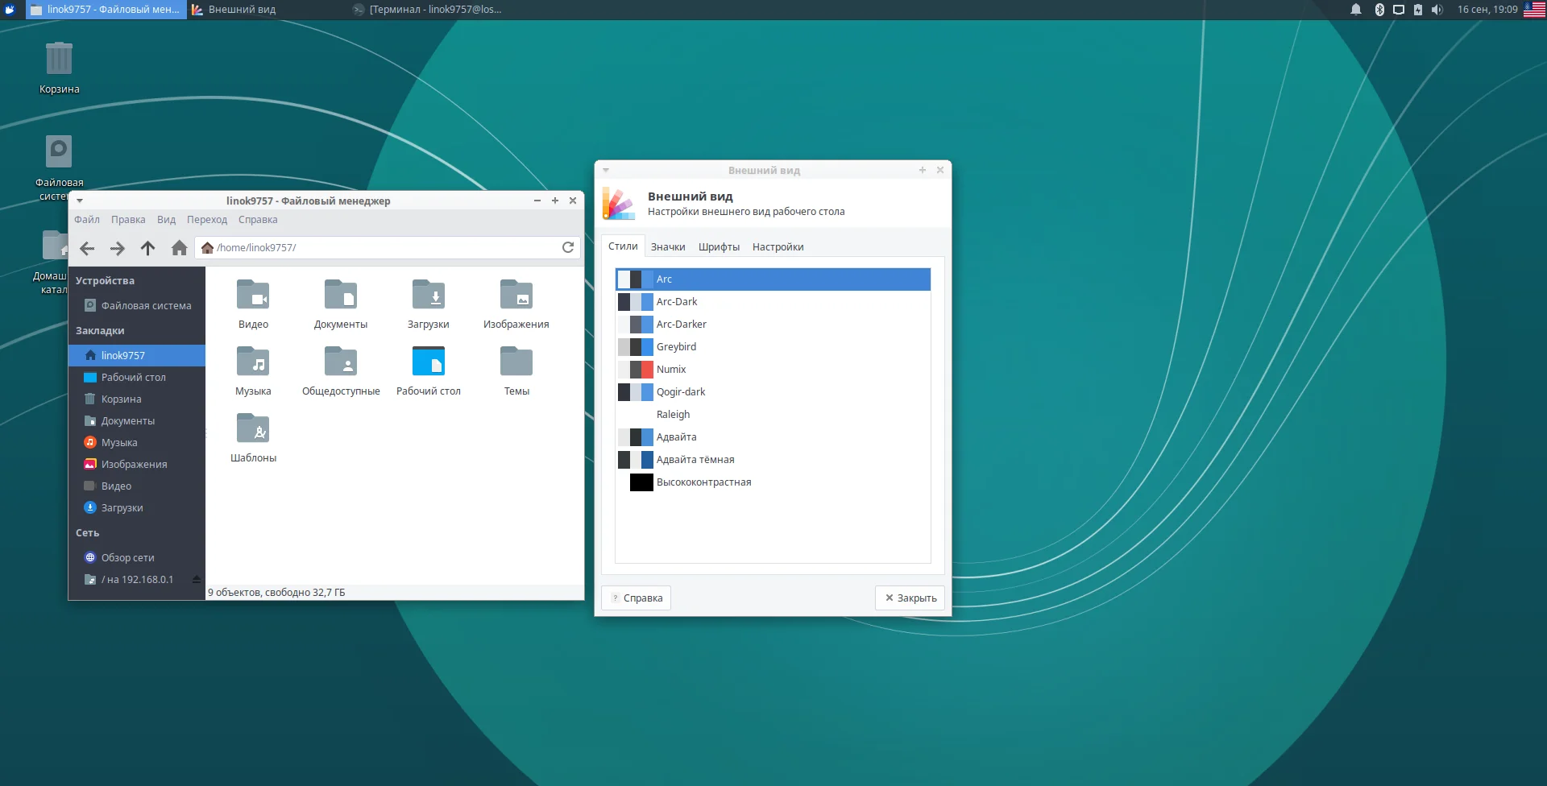Open Корзина in the sidebar
The width and height of the screenshot is (1547, 786).
point(137,399)
